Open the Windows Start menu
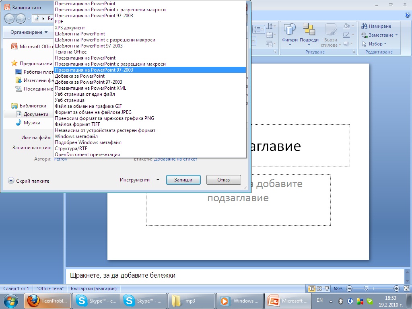 coord(11,301)
